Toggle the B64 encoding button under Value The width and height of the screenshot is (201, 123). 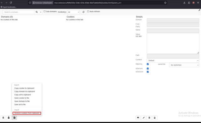coord(140,36)
